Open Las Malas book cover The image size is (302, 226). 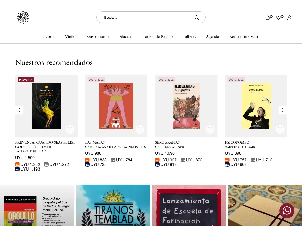[116, 106]
